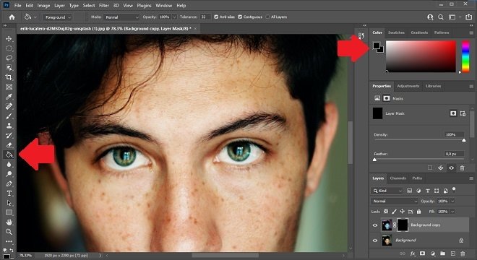The height and width of the screenshot is (260, 477).
Task: Select the Pen tool
Action: [9, 183]
